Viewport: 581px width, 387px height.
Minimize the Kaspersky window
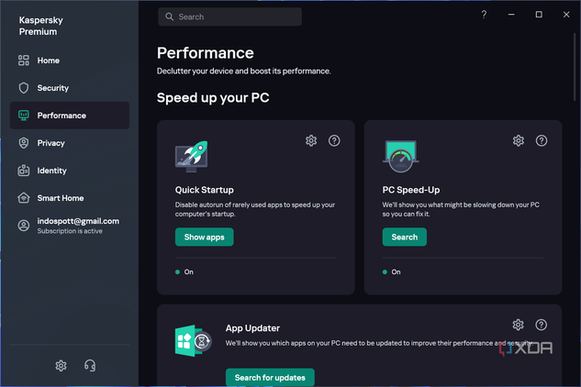(x=511, y=15)
